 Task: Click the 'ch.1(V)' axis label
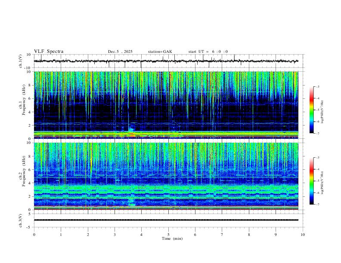21,61
